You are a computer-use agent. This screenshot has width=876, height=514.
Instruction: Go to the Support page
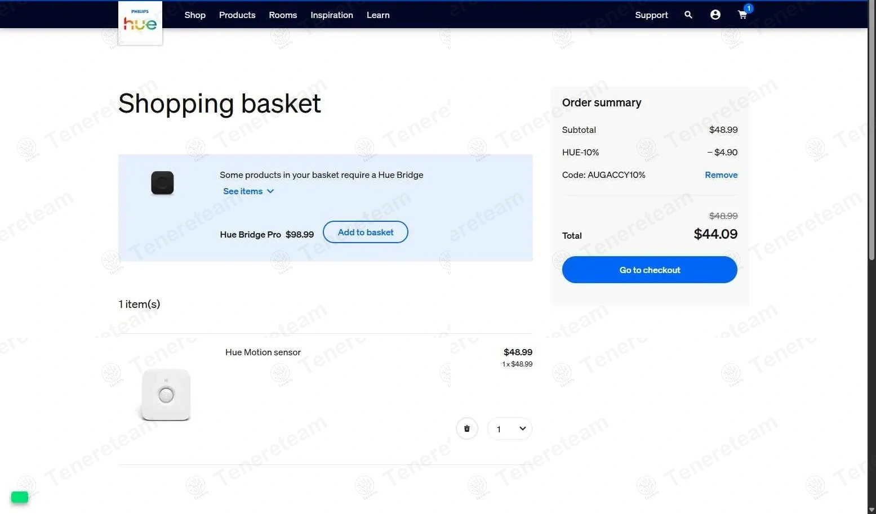(651, 15)
